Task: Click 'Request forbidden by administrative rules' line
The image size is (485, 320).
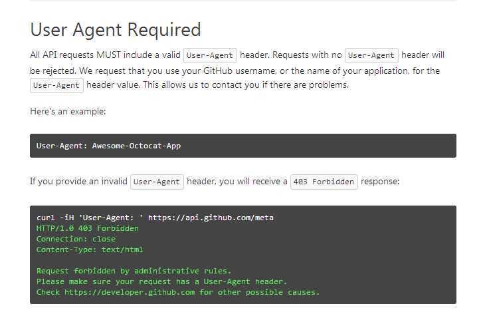Action: tap(134, 271)
